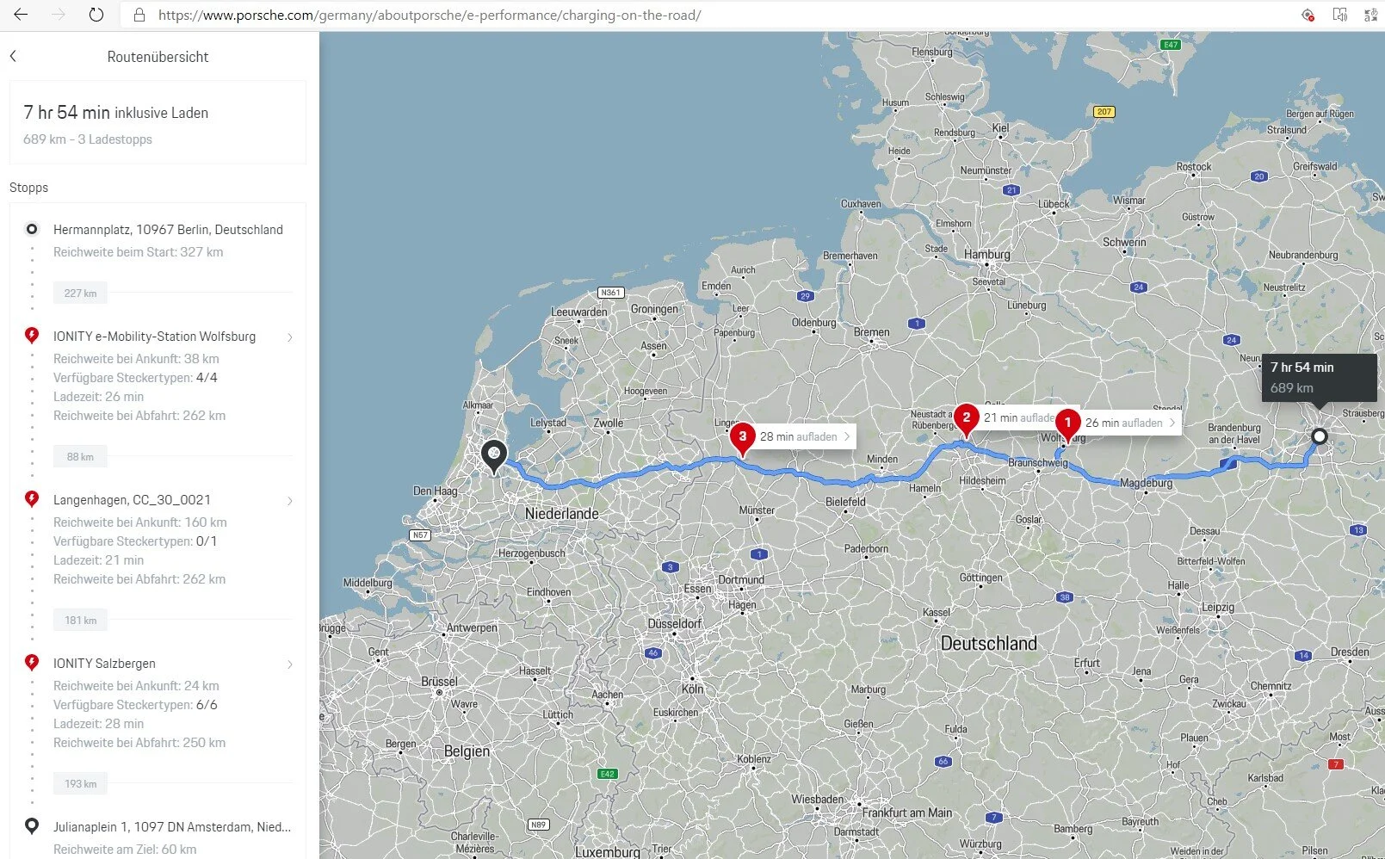Expand IONITY e-Mobility-Station Wolfsburg details chevron

coord(290,337)
